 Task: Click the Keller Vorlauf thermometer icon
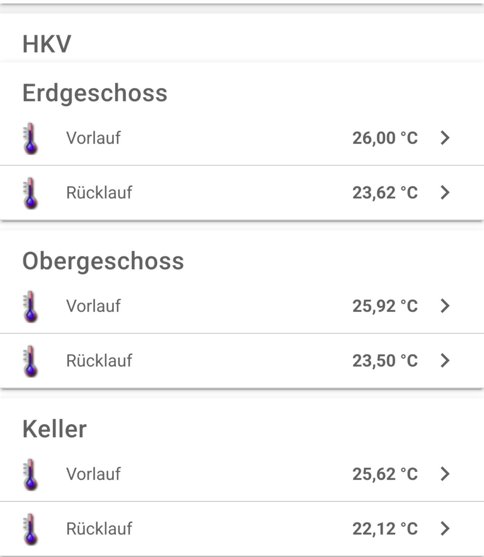(31, 474)
